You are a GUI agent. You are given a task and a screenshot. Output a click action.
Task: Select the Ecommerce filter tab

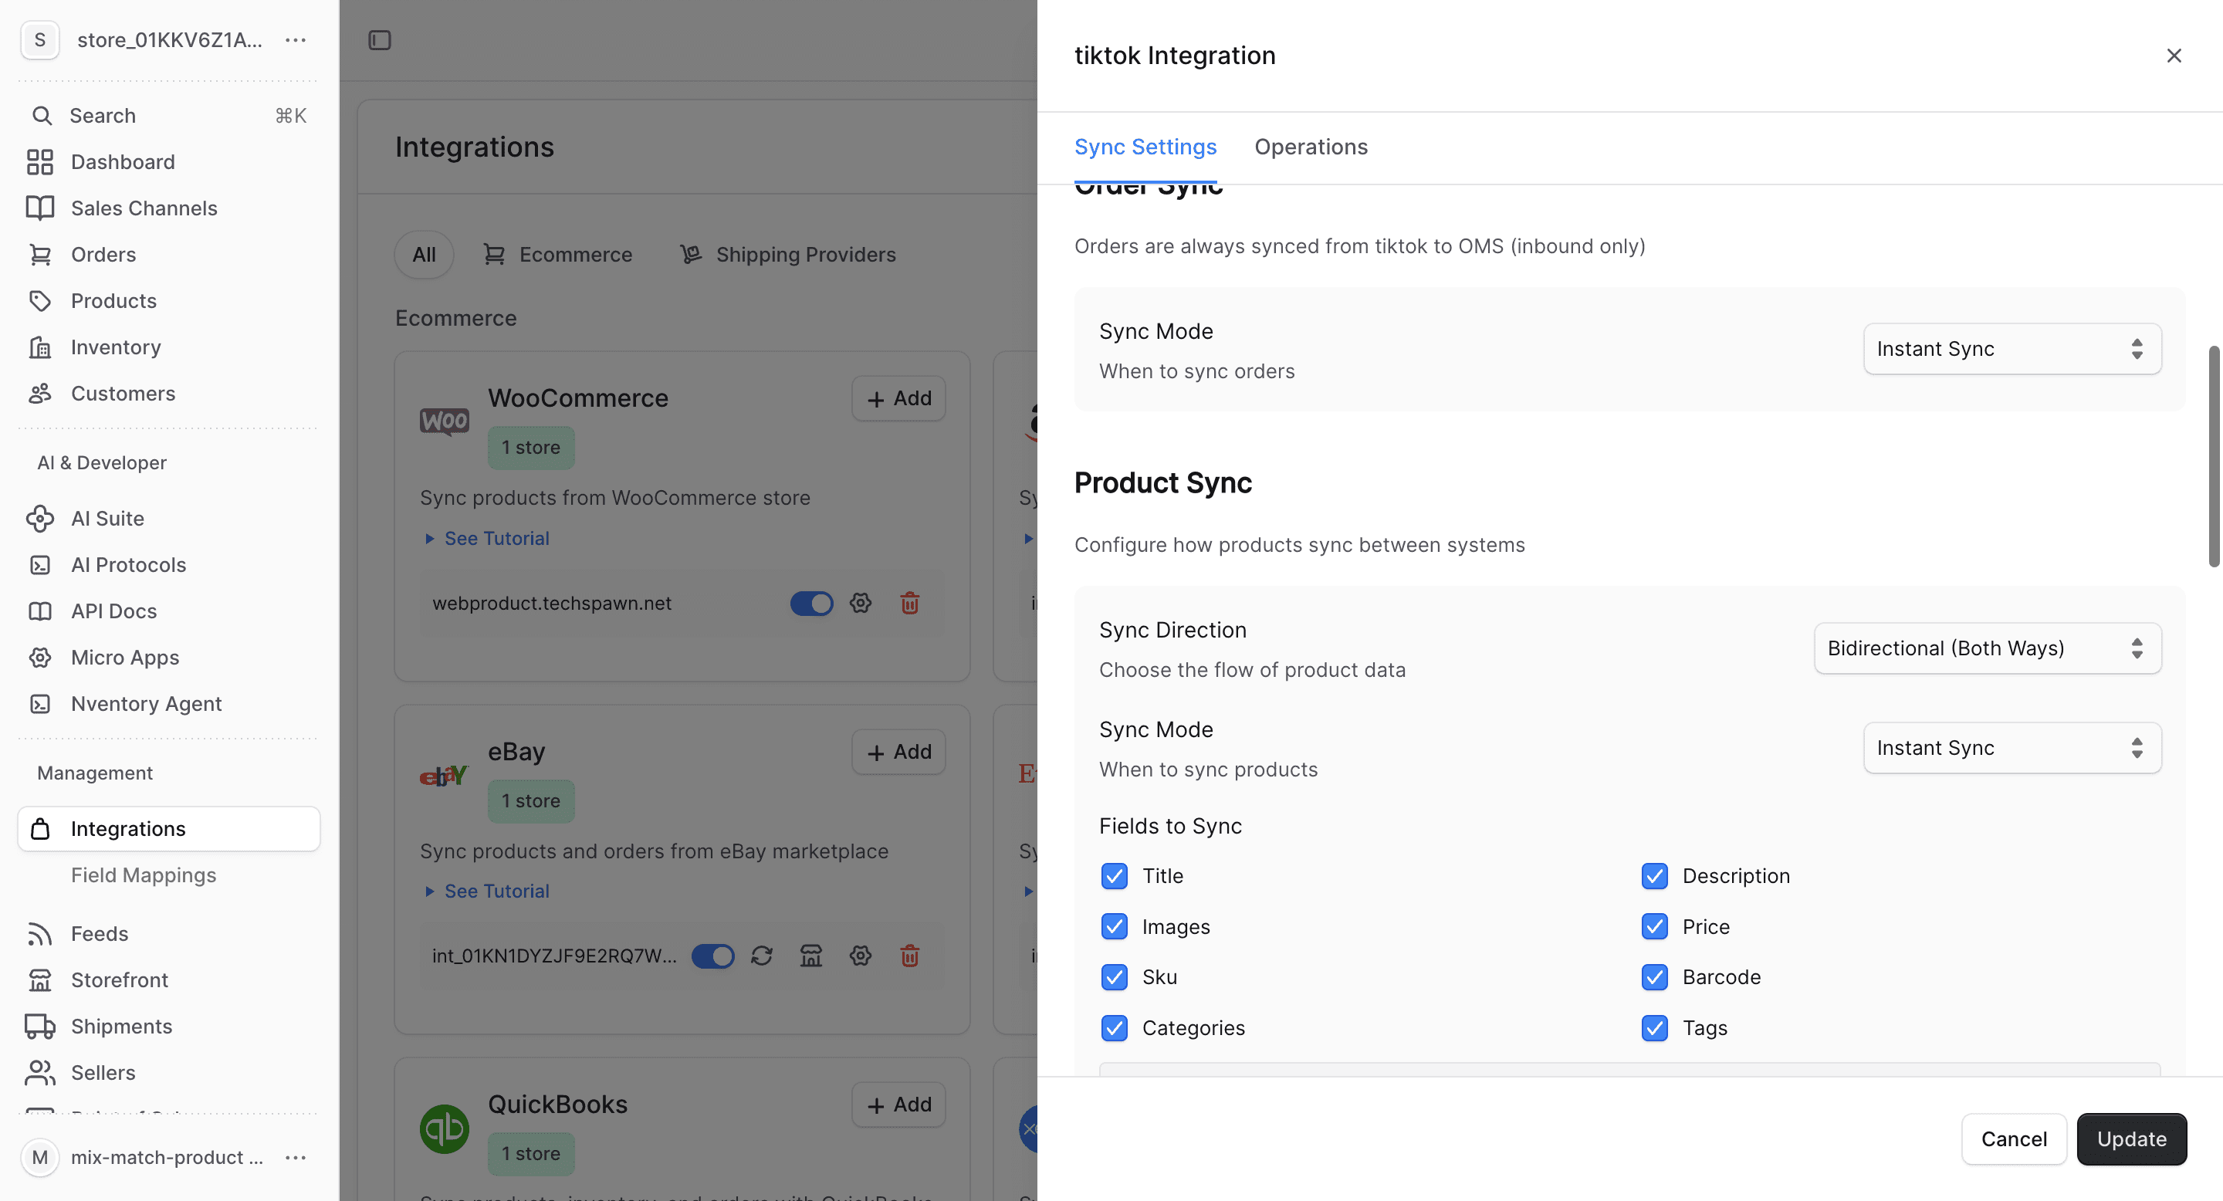coord(557,255)
